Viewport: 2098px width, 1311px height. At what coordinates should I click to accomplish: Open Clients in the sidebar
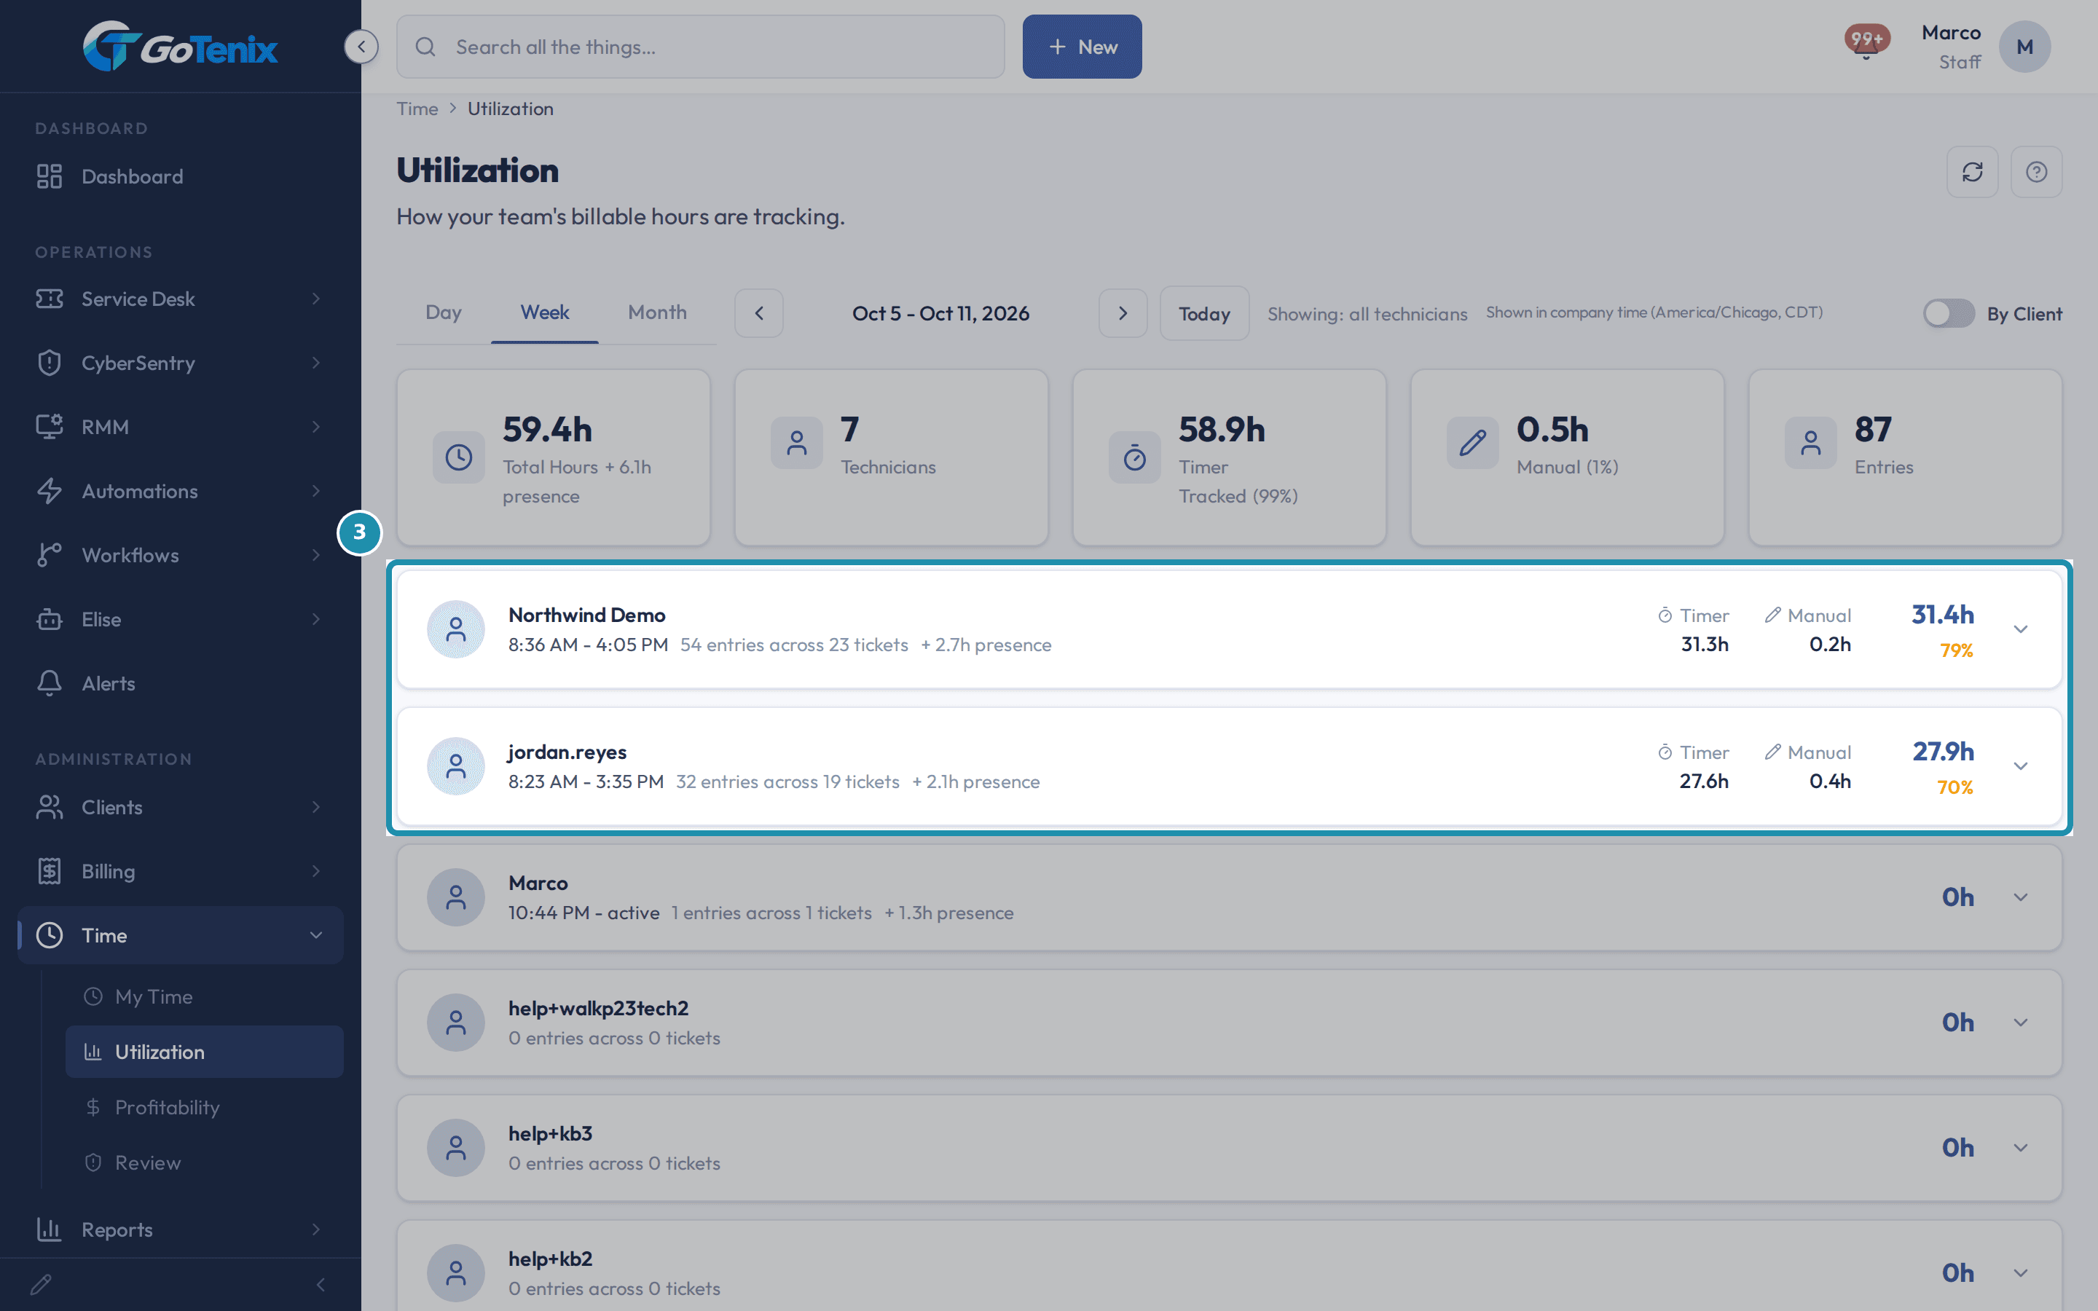181,806
